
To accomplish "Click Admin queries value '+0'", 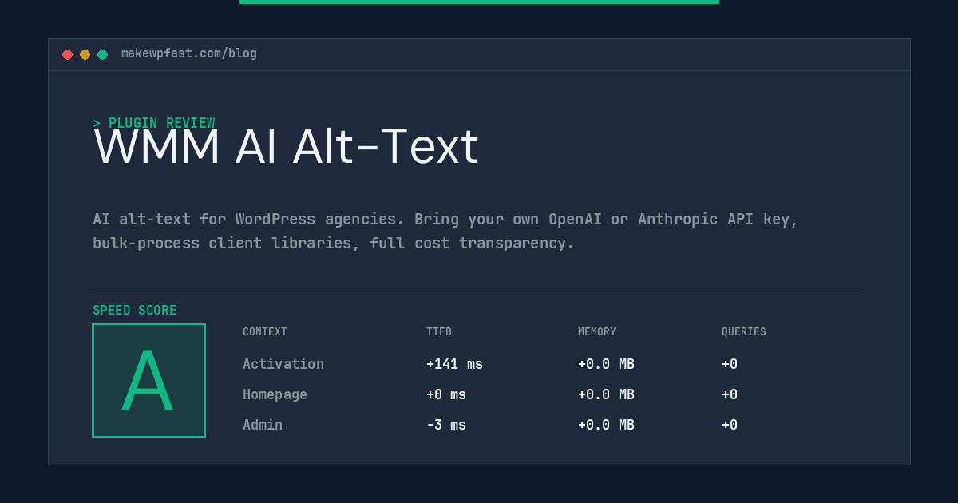I will pos(730,425).
